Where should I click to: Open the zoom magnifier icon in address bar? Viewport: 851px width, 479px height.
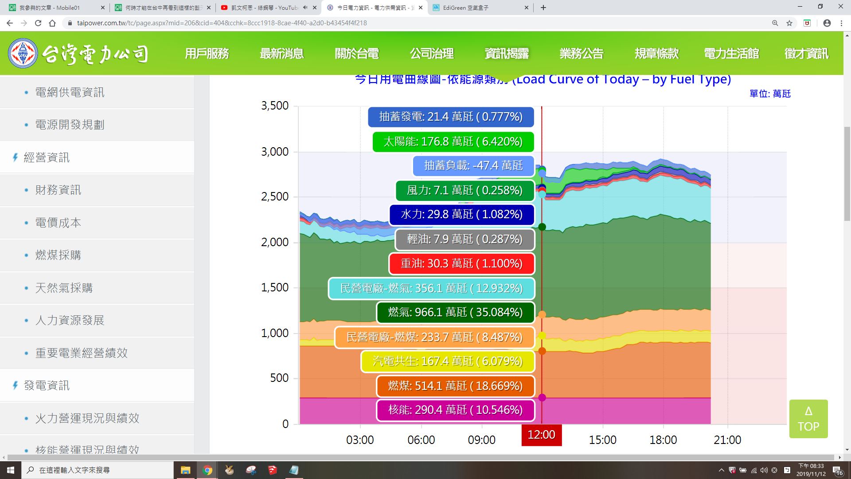[x=775, y=23]
